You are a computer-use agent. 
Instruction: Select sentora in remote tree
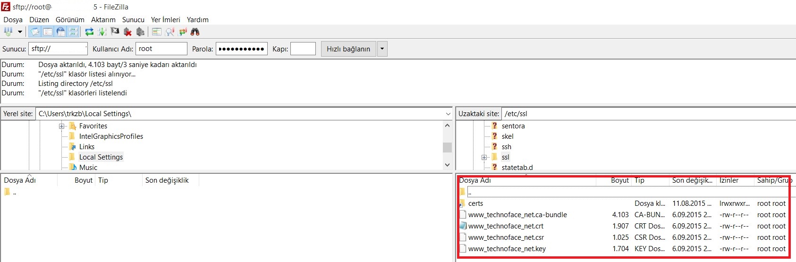pos(513,126)
